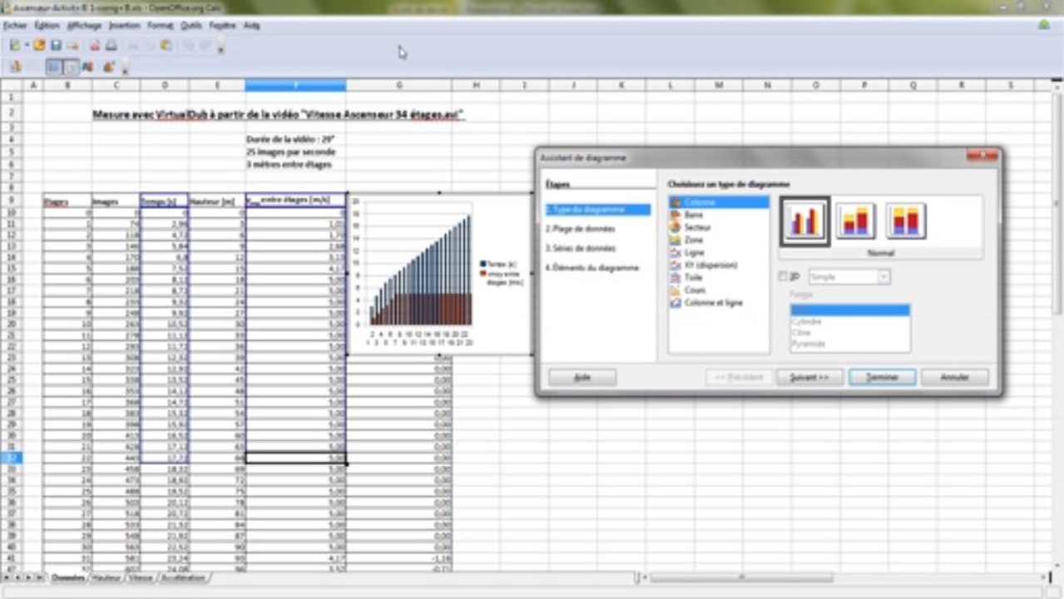Viewport: 1064px width, 599px height.
Task: Open the Aide menu
Action: (x=251, y=26)
